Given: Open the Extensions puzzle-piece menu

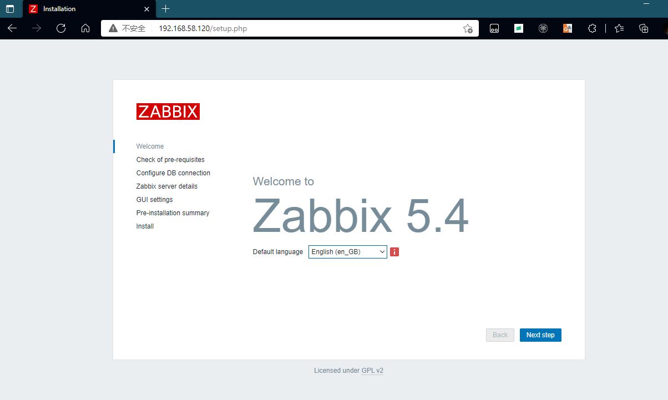Looking at the screenshot, I should (592, 28).
